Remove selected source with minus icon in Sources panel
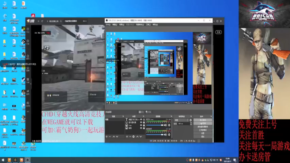The width and height of the screenshot is (290, 163). (x=130, y=137)
